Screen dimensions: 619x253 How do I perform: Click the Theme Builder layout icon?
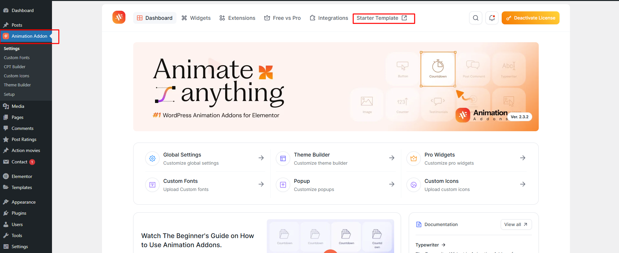(x=283, y=158)
